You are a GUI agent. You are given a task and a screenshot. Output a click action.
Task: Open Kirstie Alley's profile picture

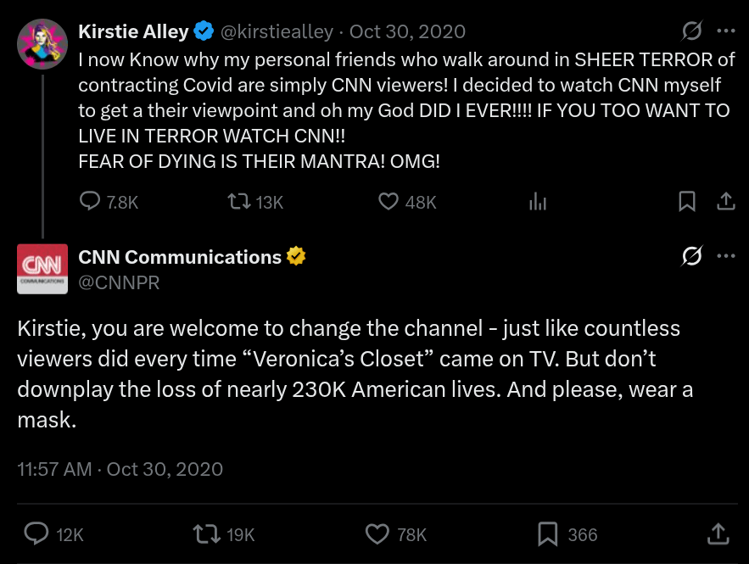tap(42, 44)
